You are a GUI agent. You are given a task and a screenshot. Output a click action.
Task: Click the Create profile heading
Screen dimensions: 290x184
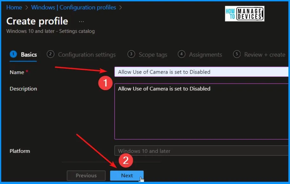tap(37, 21)
